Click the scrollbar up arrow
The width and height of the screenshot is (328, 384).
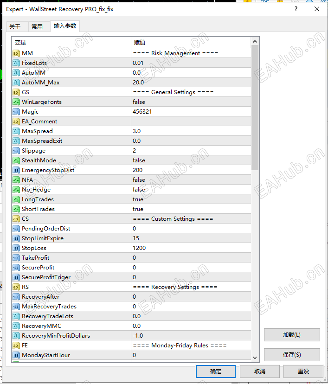pos(255,41)
